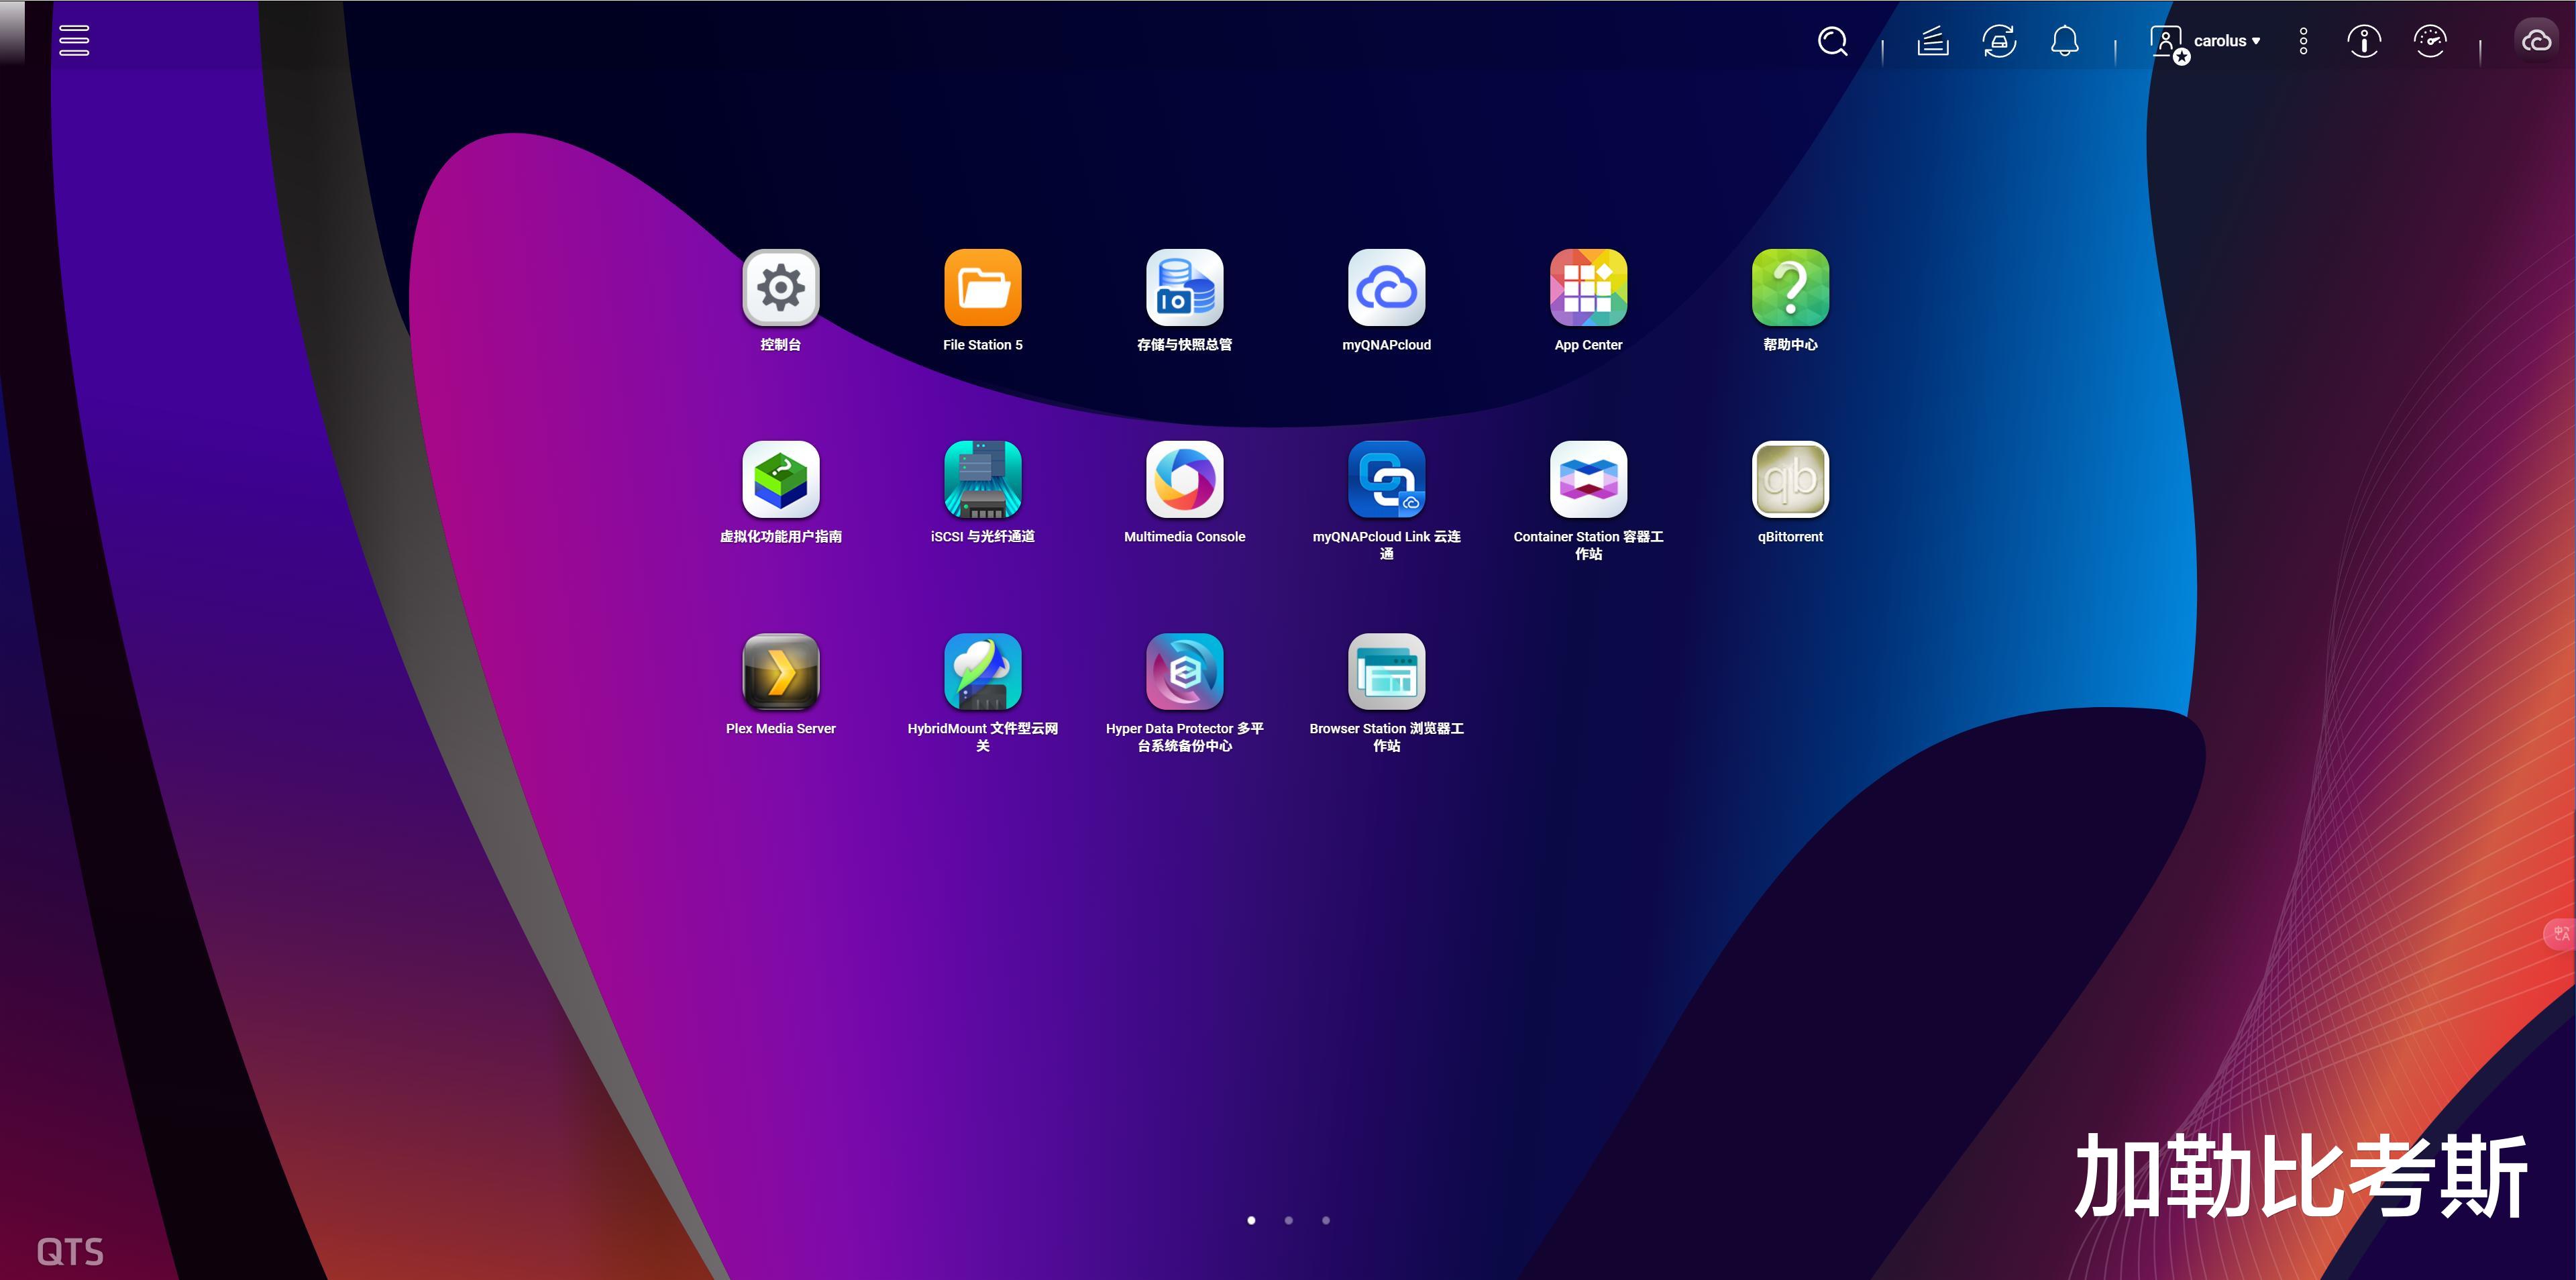Open the notifications bell
The height and width of the screenshot is (1280, 2576).
tap(2064, 41)
